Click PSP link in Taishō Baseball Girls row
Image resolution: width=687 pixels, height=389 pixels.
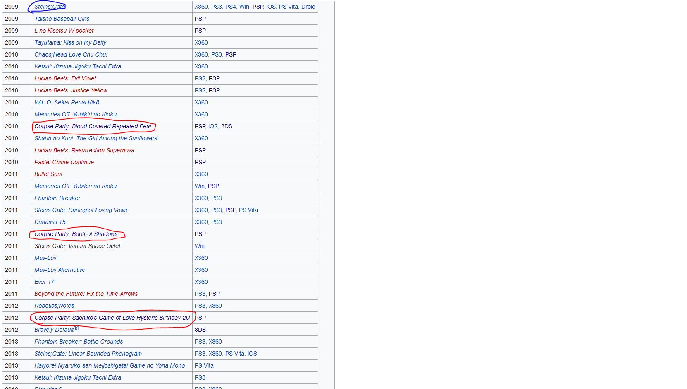pos(200,19)
